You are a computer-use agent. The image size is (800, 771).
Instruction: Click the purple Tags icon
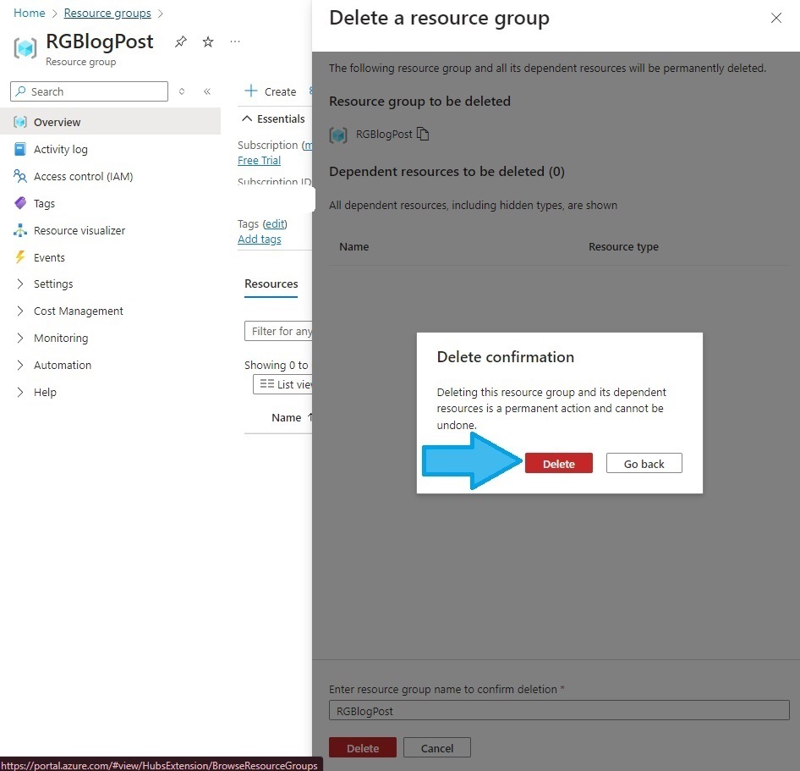tap(20, 203)
